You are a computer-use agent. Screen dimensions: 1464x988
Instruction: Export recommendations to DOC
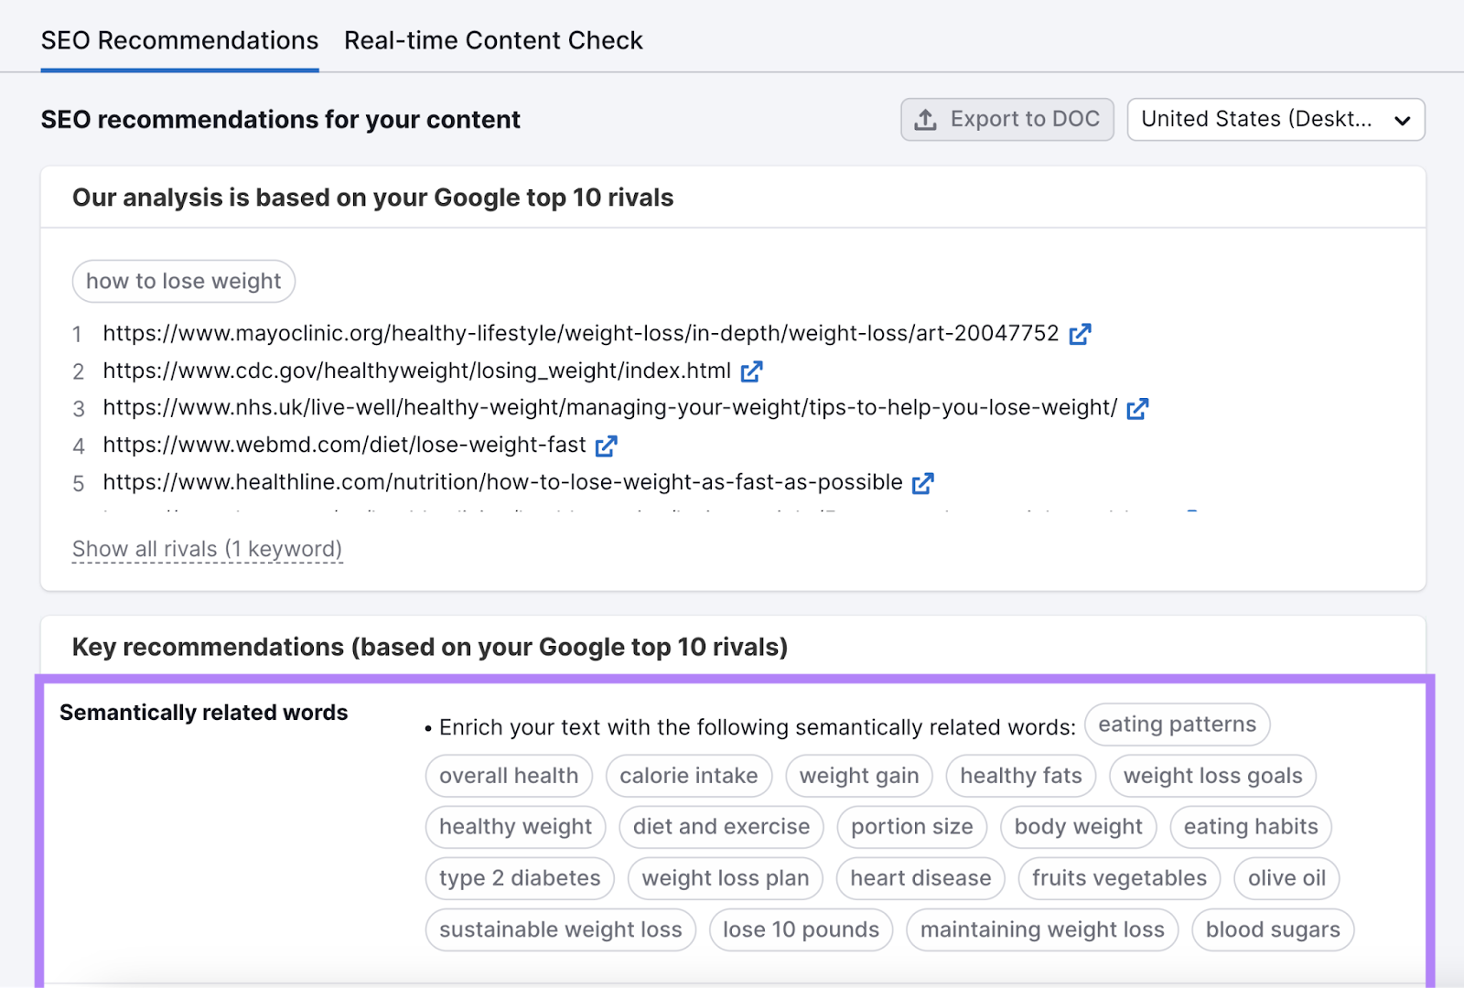(x=1006, y=120)
